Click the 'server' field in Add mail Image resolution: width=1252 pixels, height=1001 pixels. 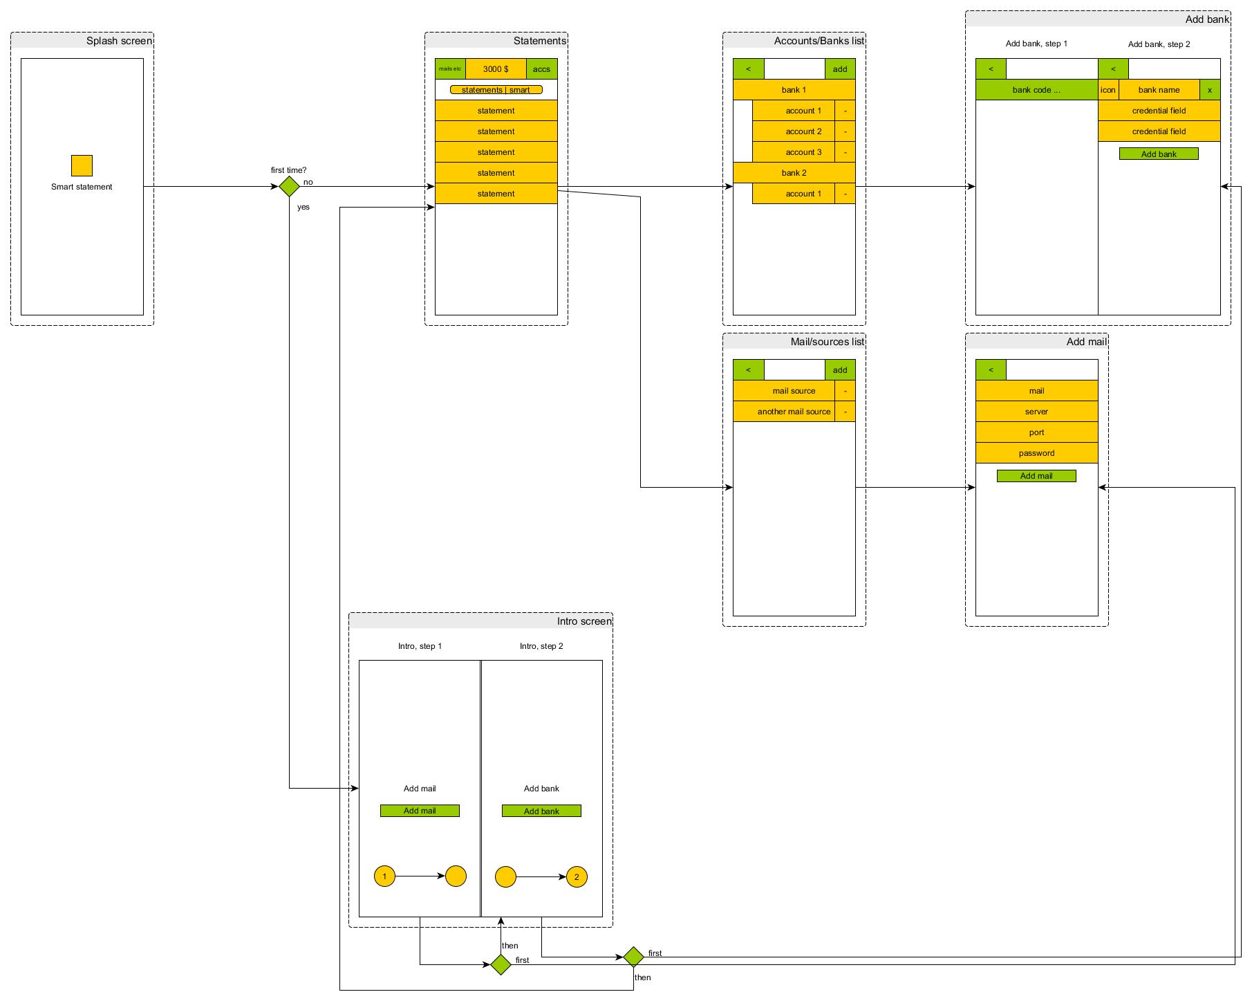[1037, 412]
